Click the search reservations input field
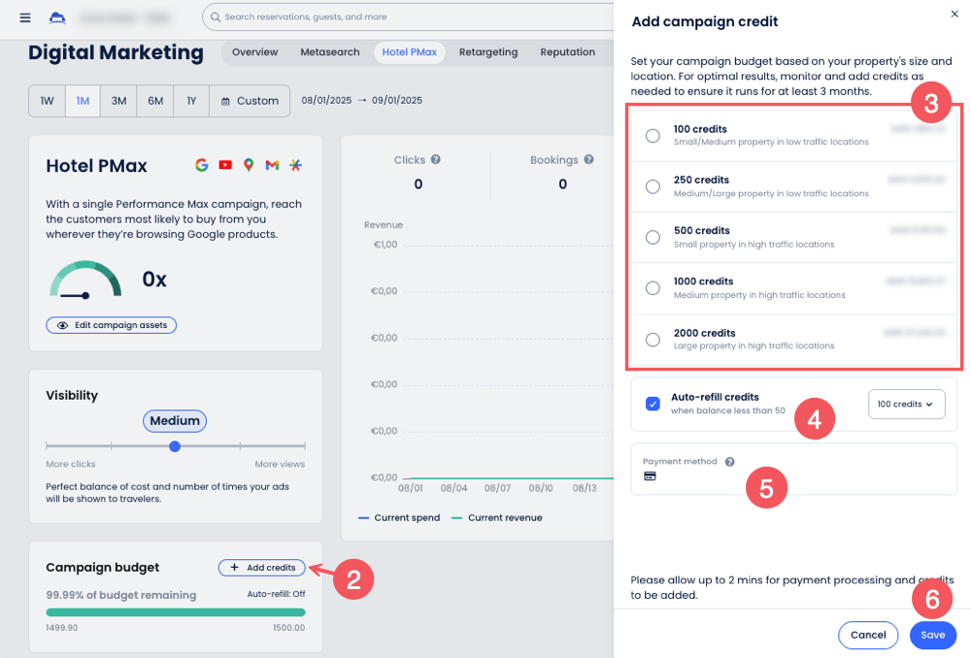This screenshot has width=971, height=658. 408,16
